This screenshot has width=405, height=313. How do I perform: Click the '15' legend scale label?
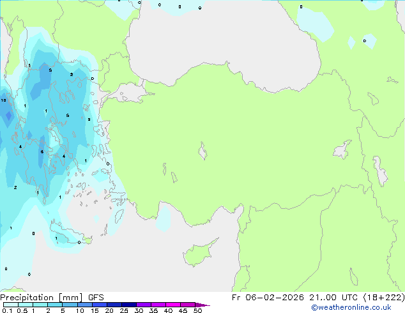click(x=95, y=310)
